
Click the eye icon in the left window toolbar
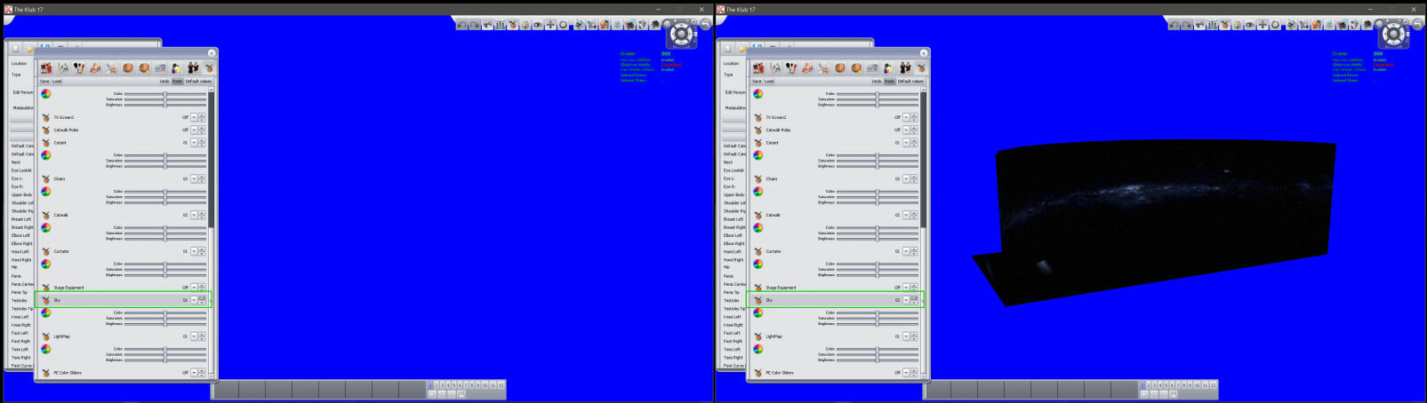point(538,25)
